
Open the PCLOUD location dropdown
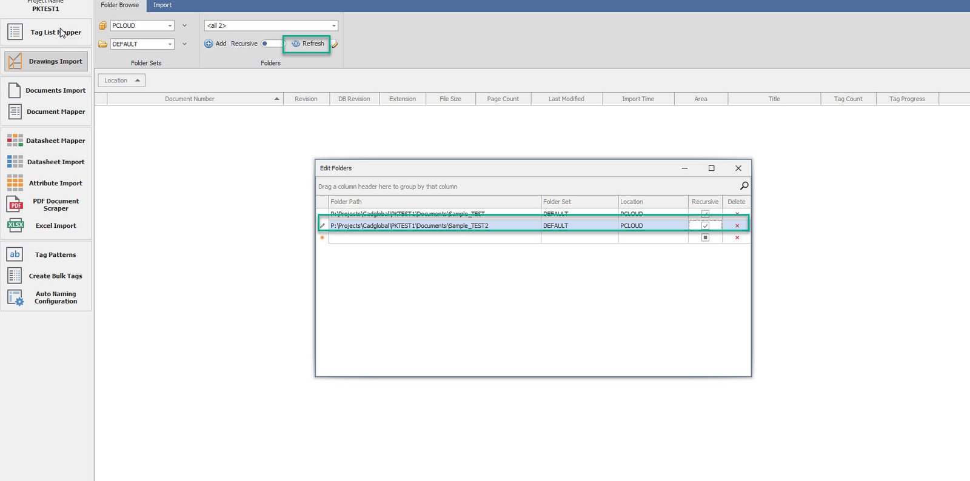pyautogui.click(x=170, y=25)
